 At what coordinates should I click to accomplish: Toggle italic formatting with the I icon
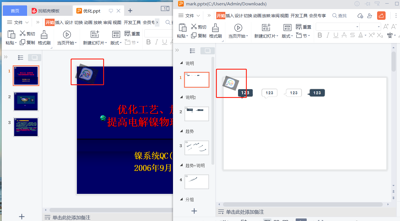pos(328,35)
